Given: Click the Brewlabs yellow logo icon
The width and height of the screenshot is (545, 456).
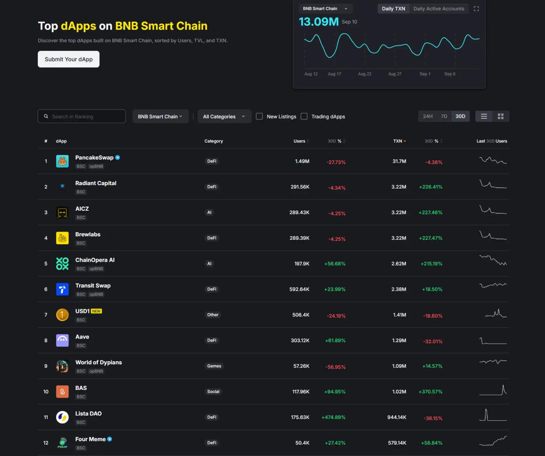Looking at the screenshot, I should point(62,238).
